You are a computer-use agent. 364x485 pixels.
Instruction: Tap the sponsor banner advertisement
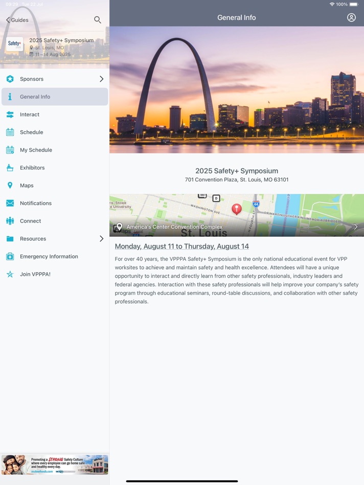(x=55, y=465)
